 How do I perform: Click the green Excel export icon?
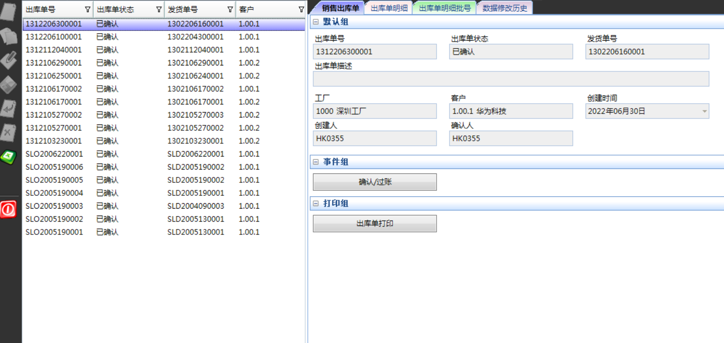coord(8,157)
